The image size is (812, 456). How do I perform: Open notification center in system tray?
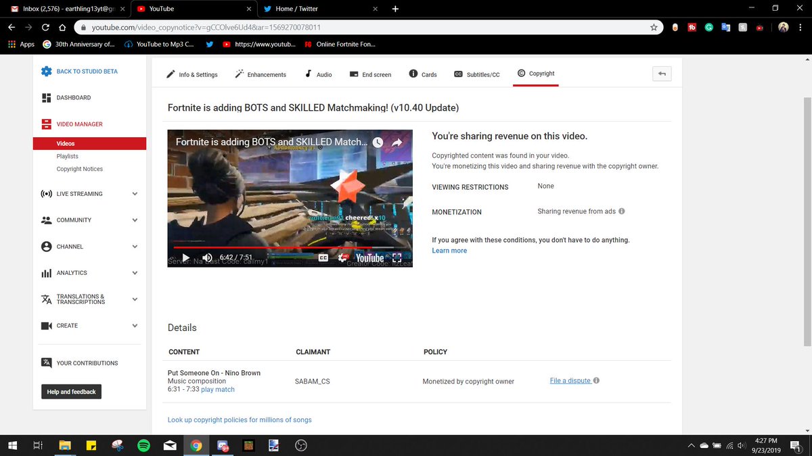pyautogui.click(x=795, y=446)
